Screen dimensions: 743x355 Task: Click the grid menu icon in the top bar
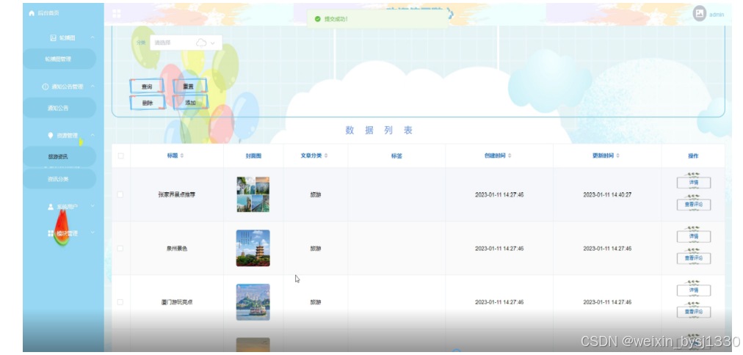click(x=117, y=13)
